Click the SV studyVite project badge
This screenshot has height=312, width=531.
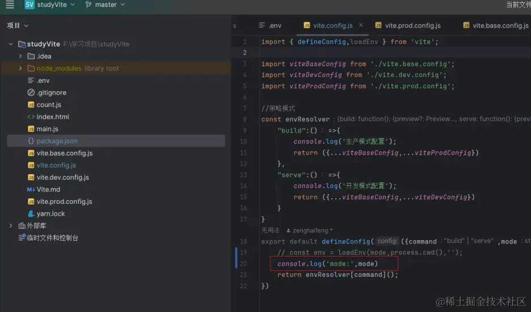[29, 5]
